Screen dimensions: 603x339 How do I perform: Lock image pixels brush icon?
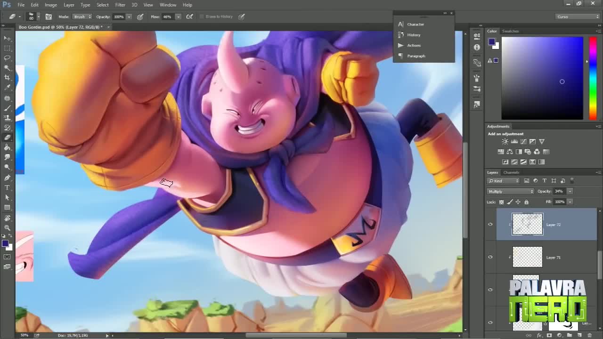(x=510, y=202)
